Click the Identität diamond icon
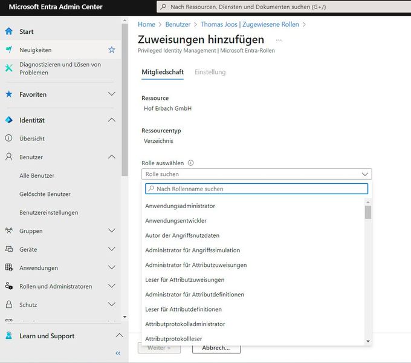 (x=8, y=120)
